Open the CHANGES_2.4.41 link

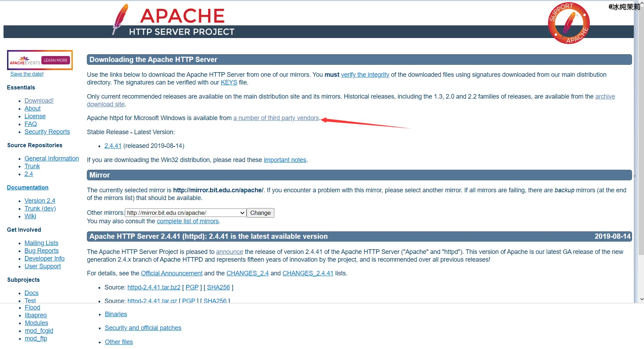[308, 273]
